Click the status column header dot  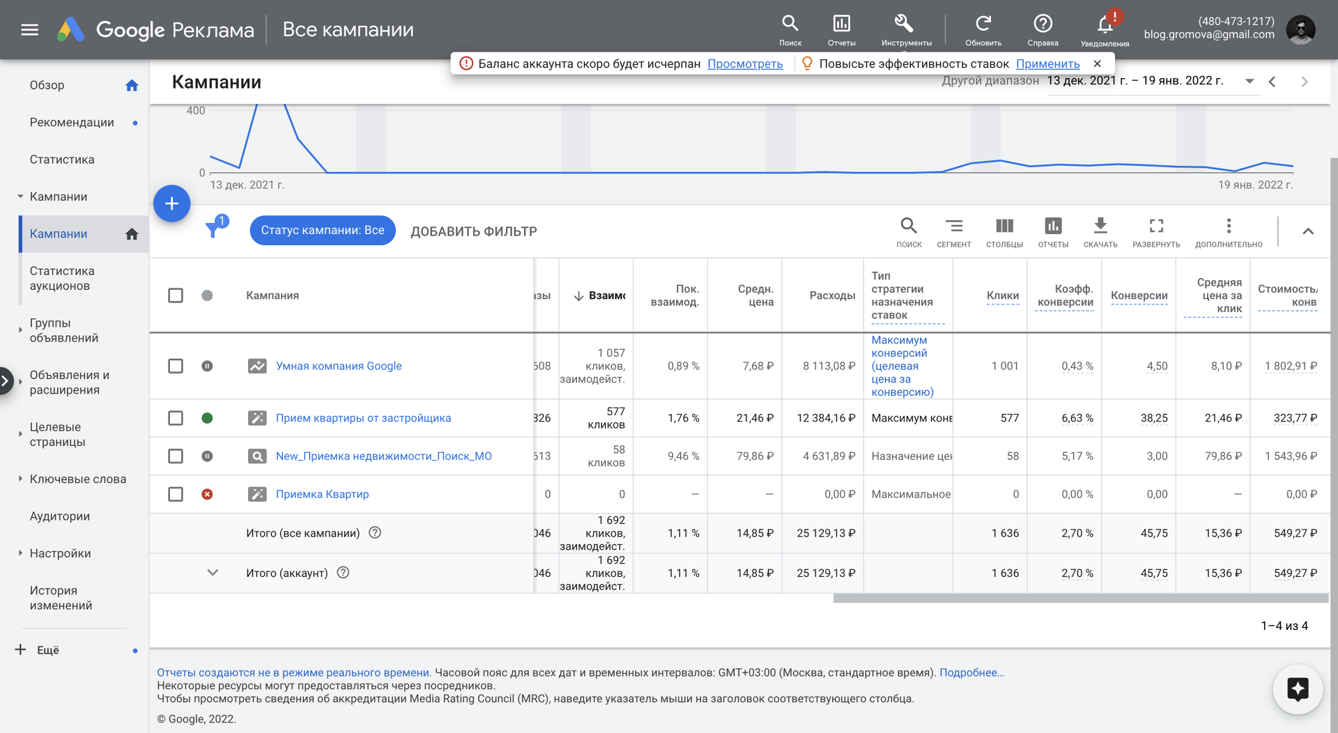(x=207, y=295)
